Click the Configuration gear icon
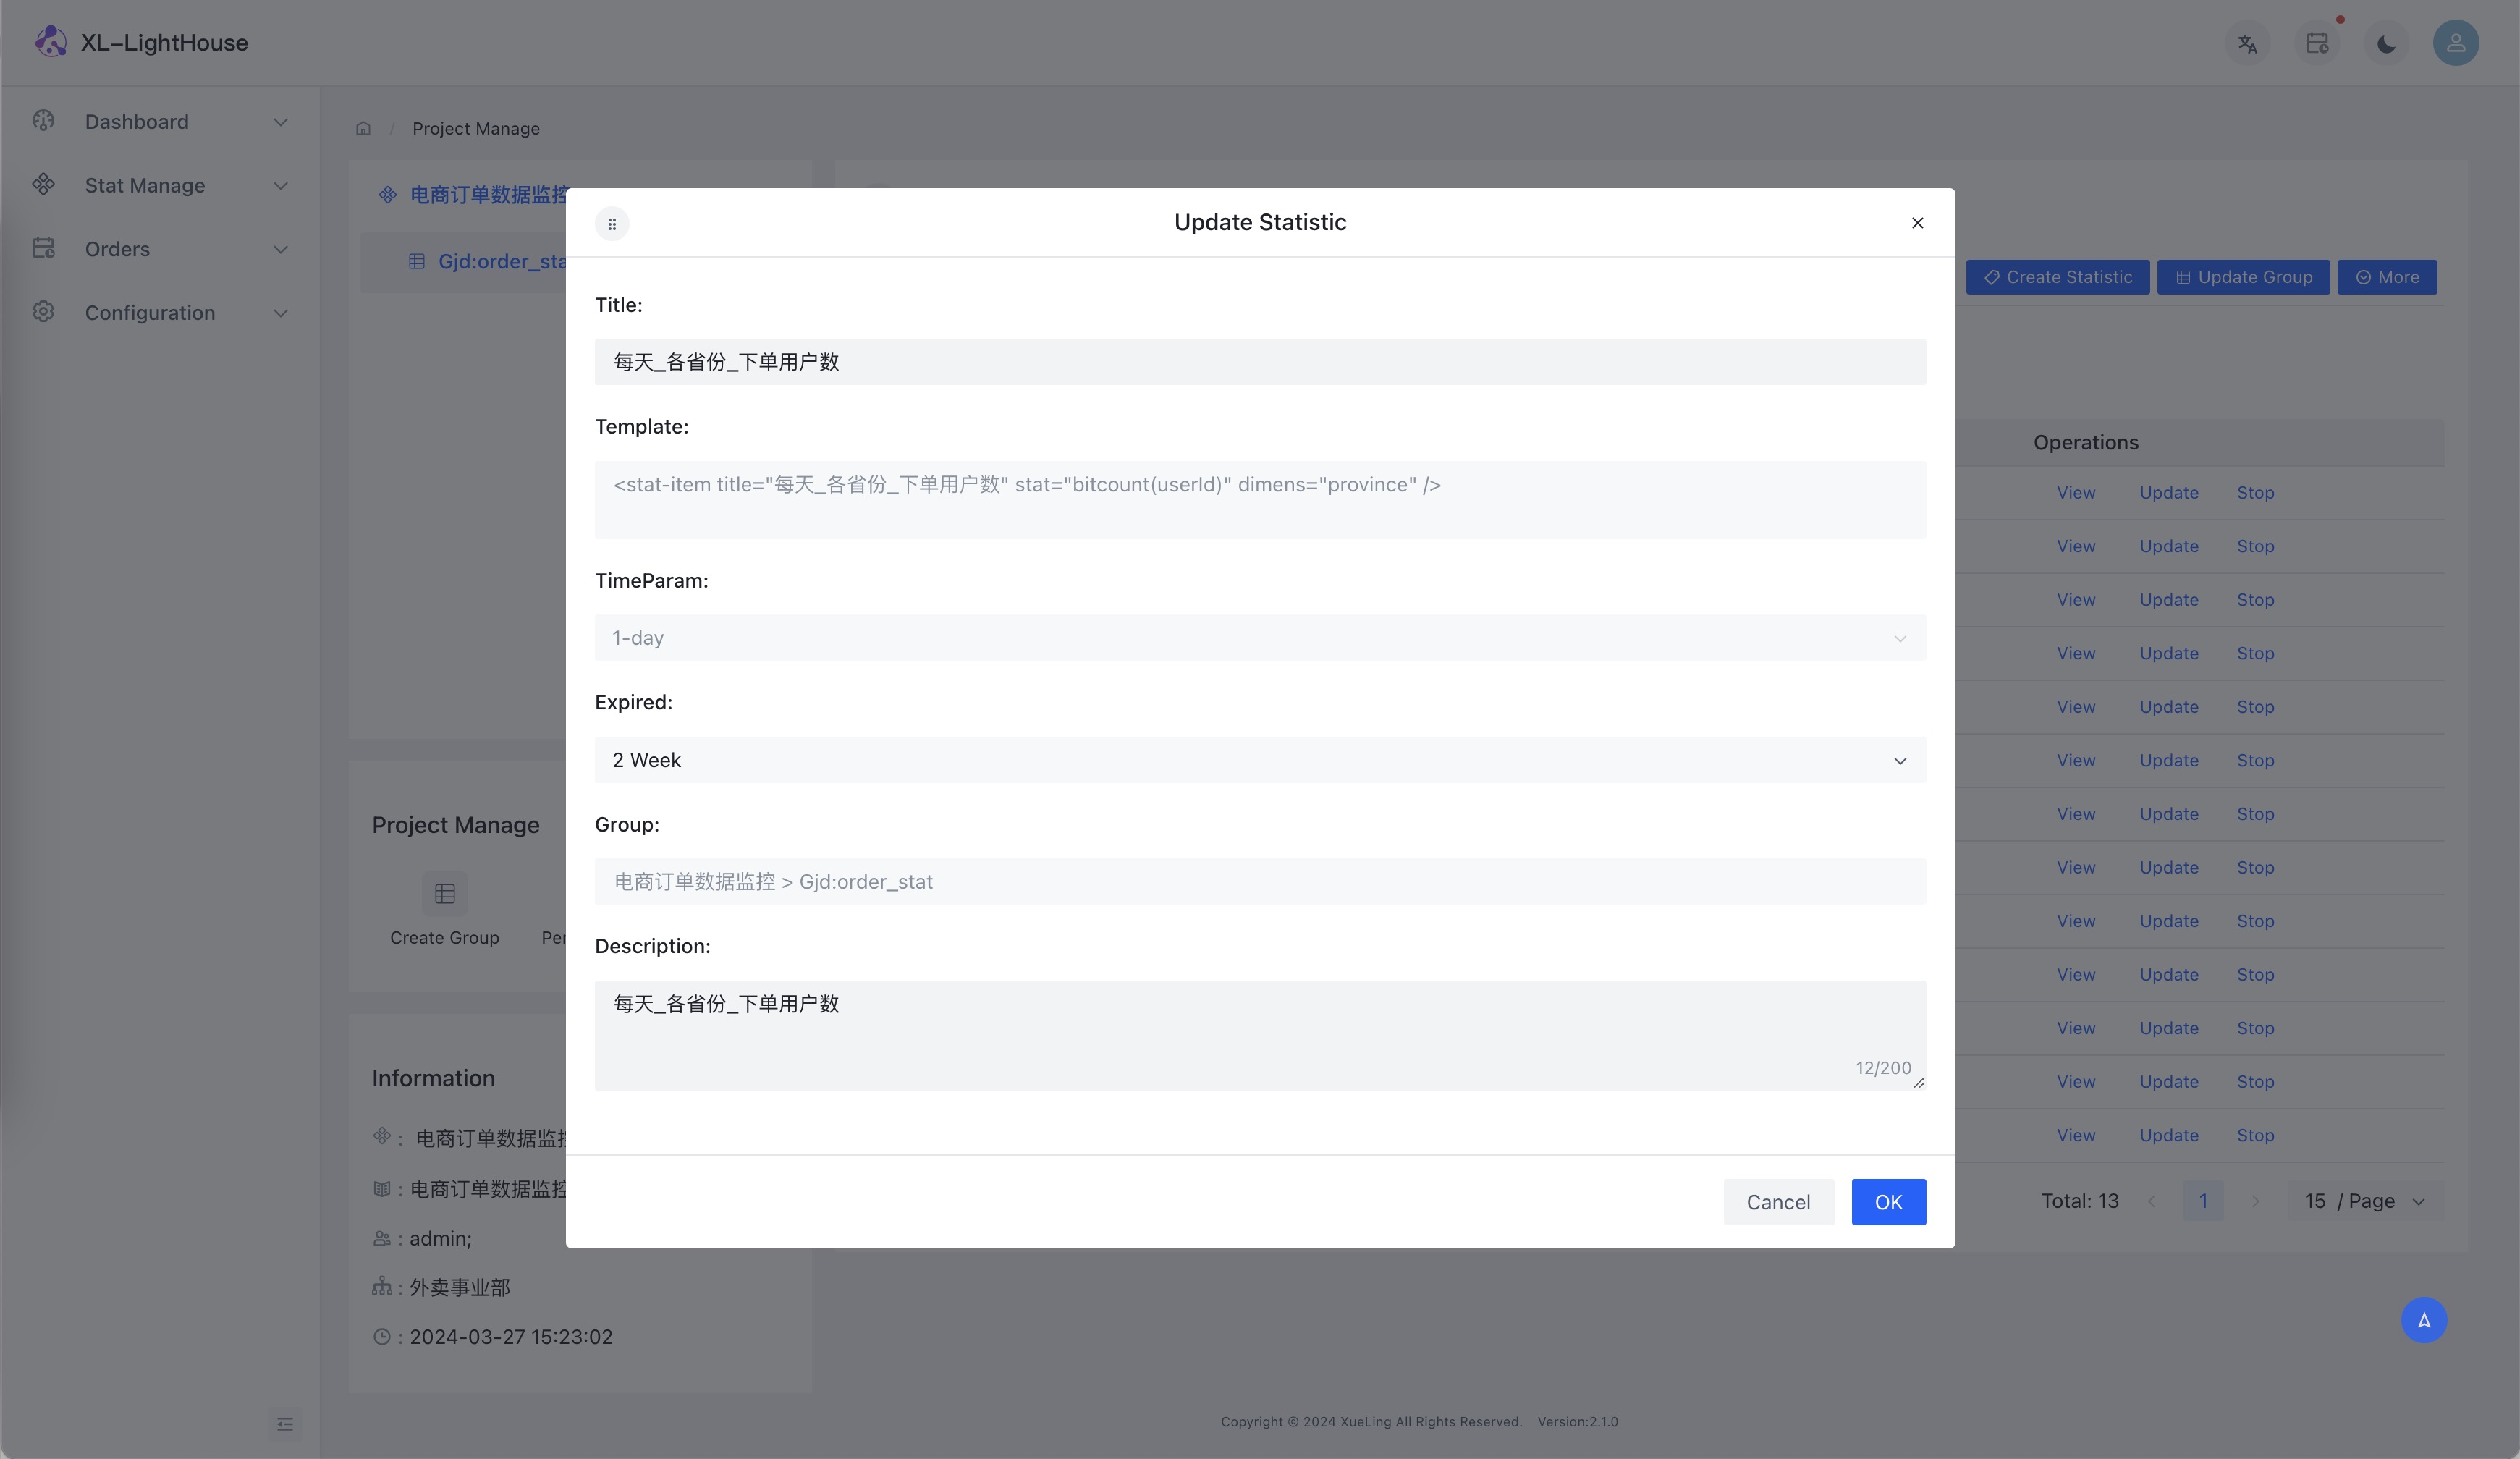 point(43,312)
